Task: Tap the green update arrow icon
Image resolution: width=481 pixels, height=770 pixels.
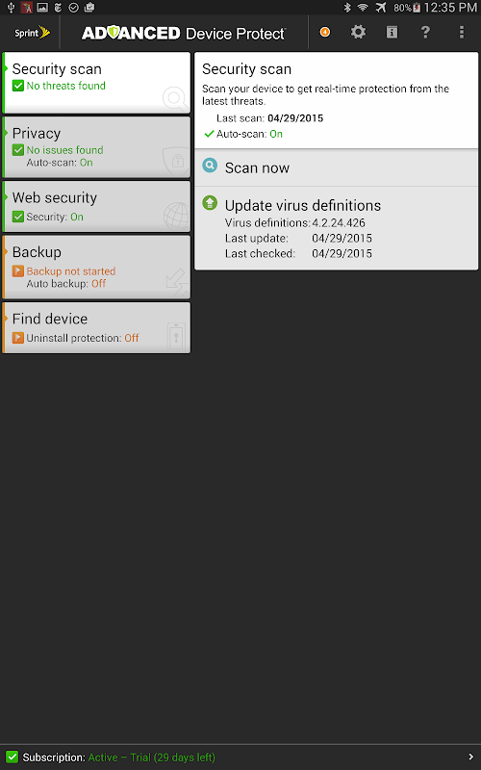Action: 210,202
